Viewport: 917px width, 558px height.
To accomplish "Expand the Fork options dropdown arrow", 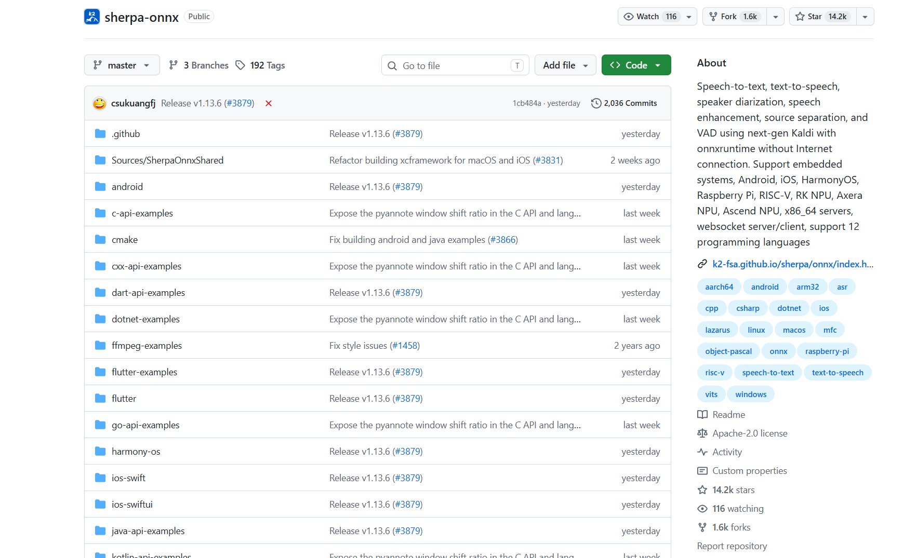I will [776, 17].
